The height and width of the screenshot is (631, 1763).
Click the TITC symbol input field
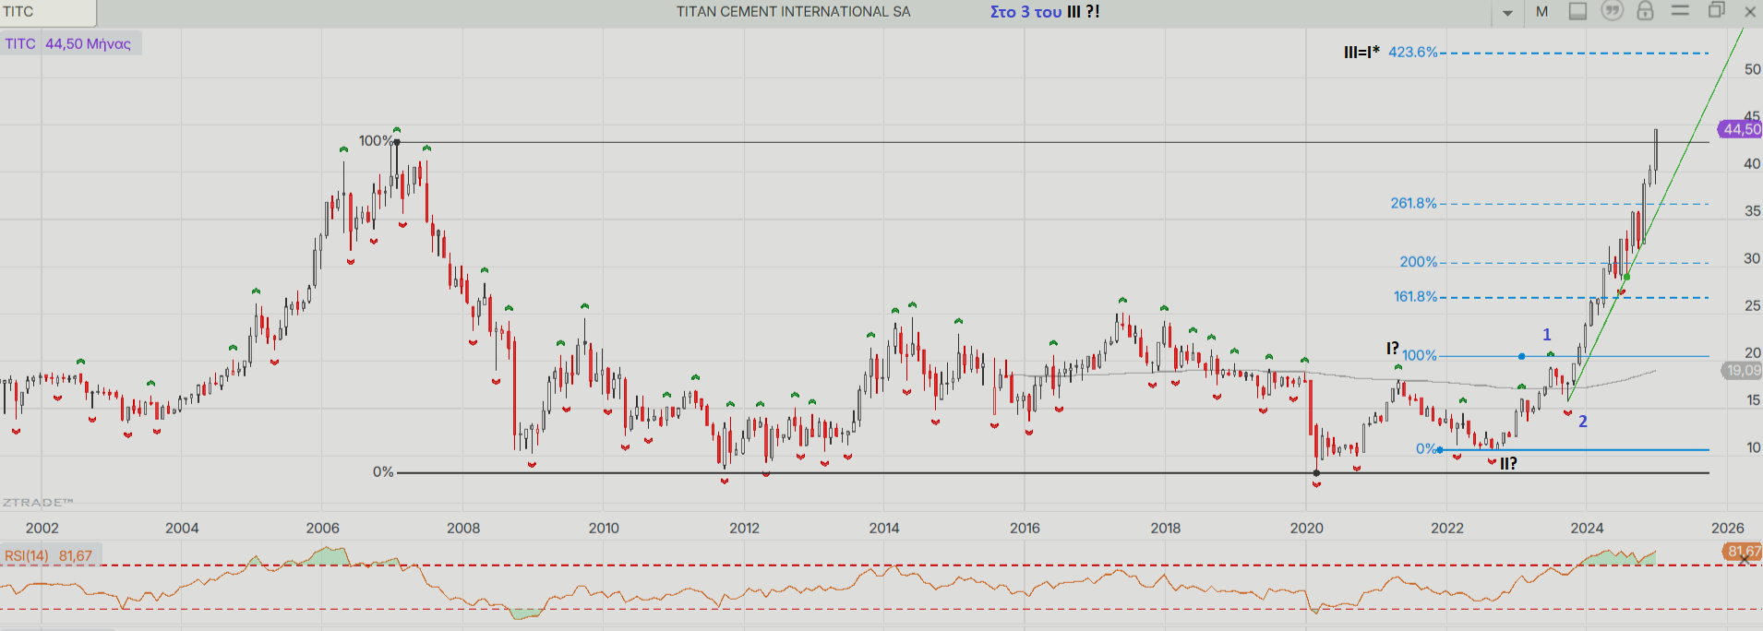[48, 12]
